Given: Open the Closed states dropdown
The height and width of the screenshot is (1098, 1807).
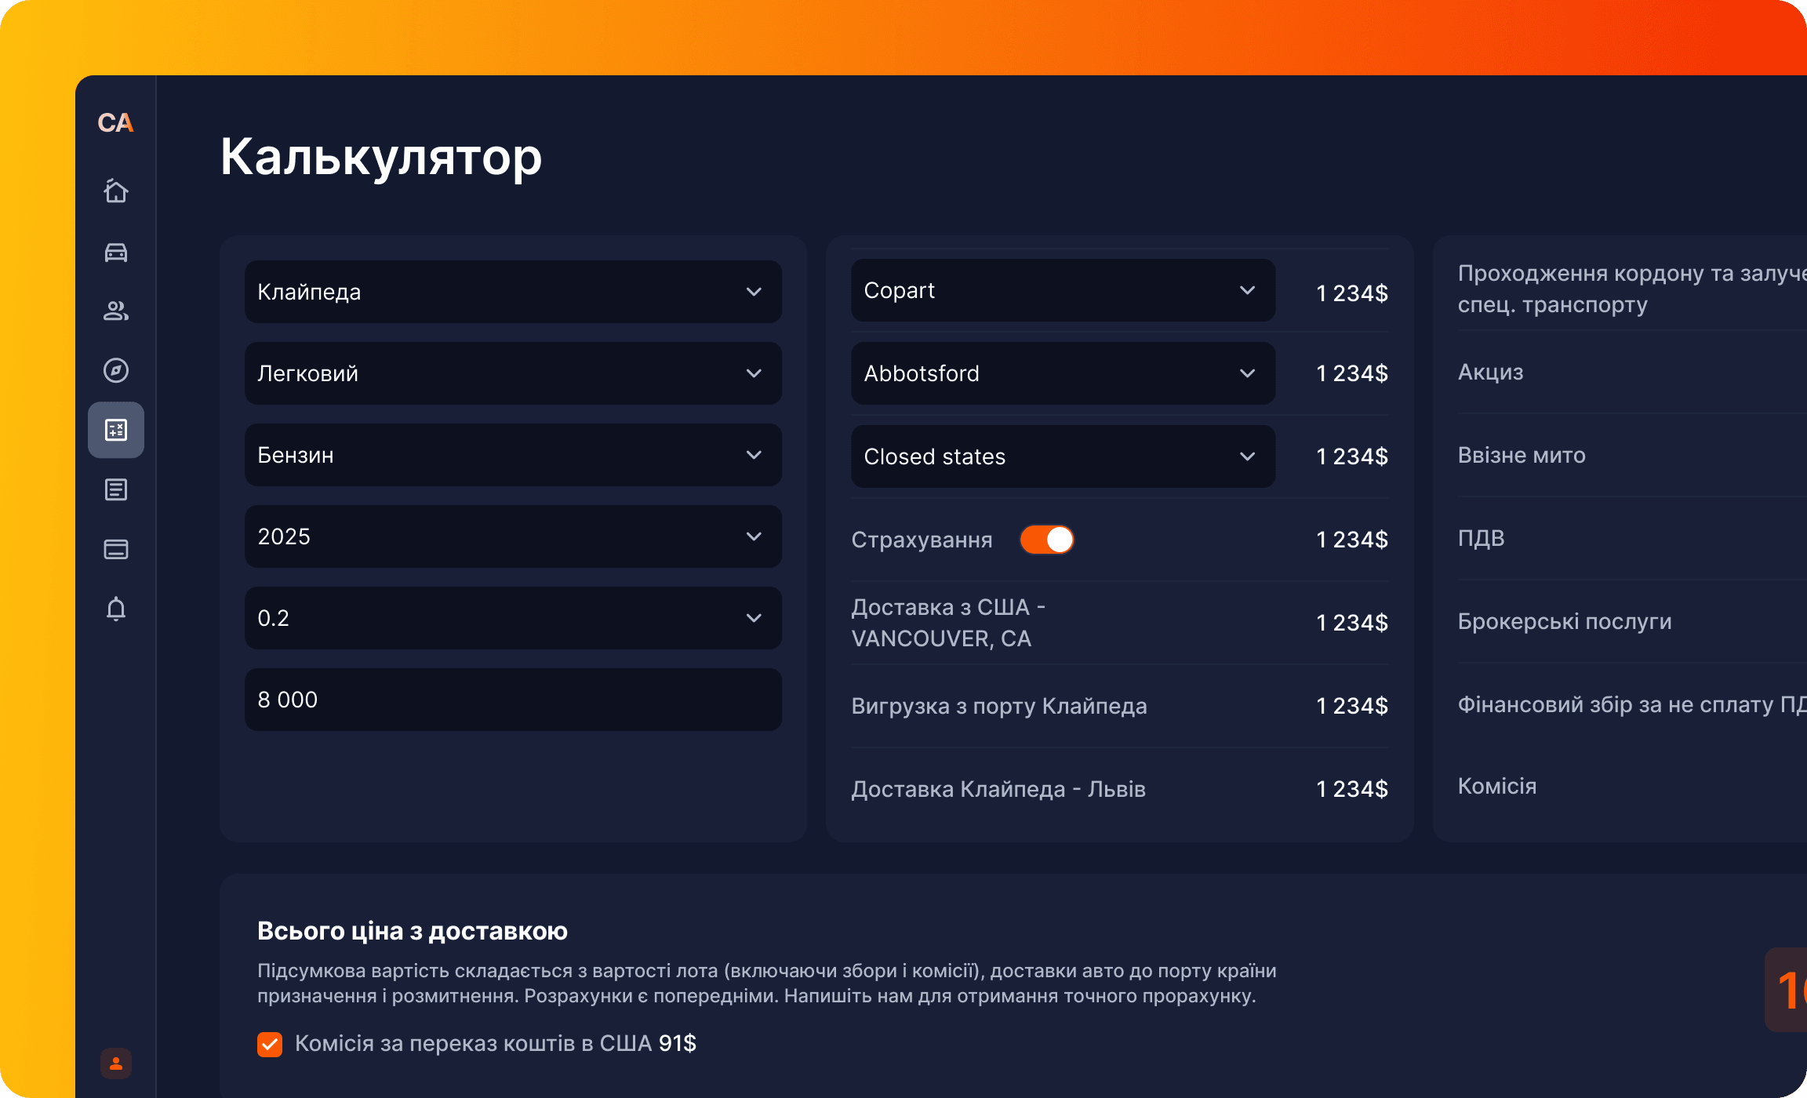Looking at the screenshot, I should (x=1063, y=456).
